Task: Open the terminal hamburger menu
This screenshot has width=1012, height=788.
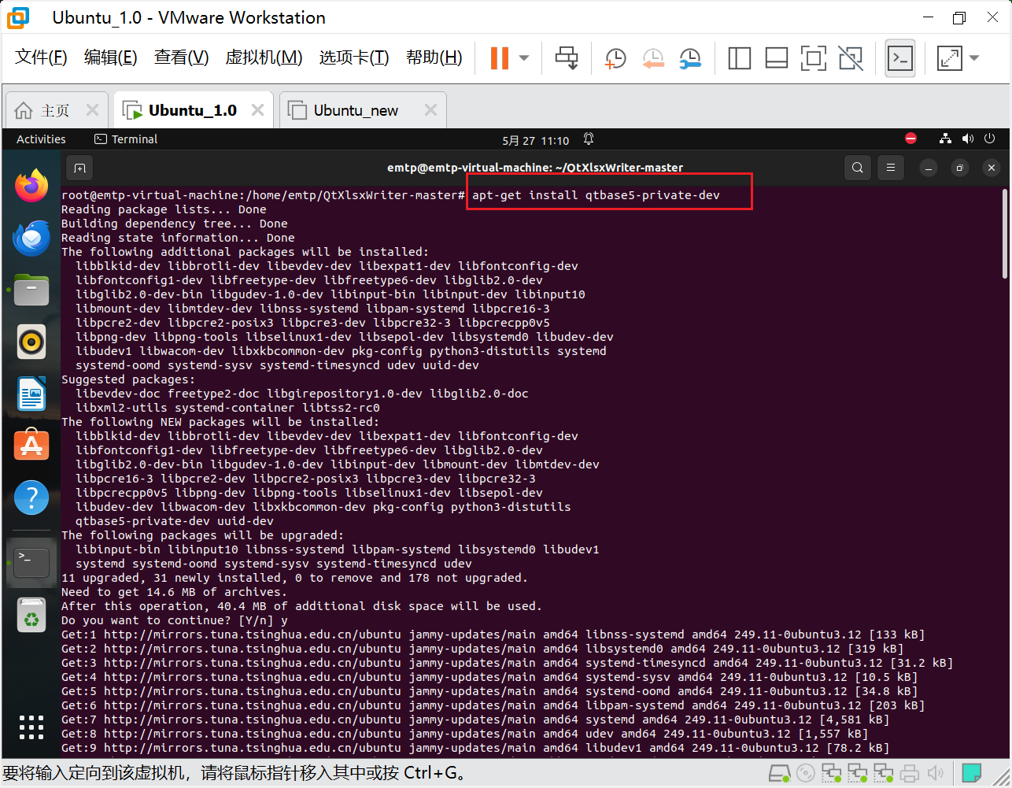Action: pyautogui.click(x=891, y=167)
